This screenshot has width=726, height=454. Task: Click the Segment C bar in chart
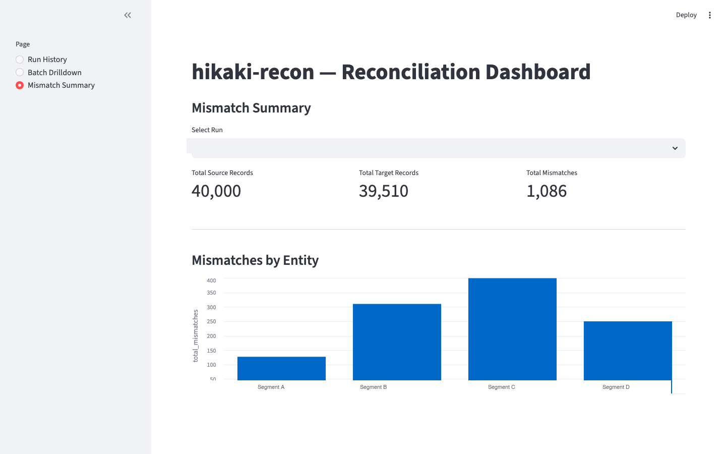512,329
